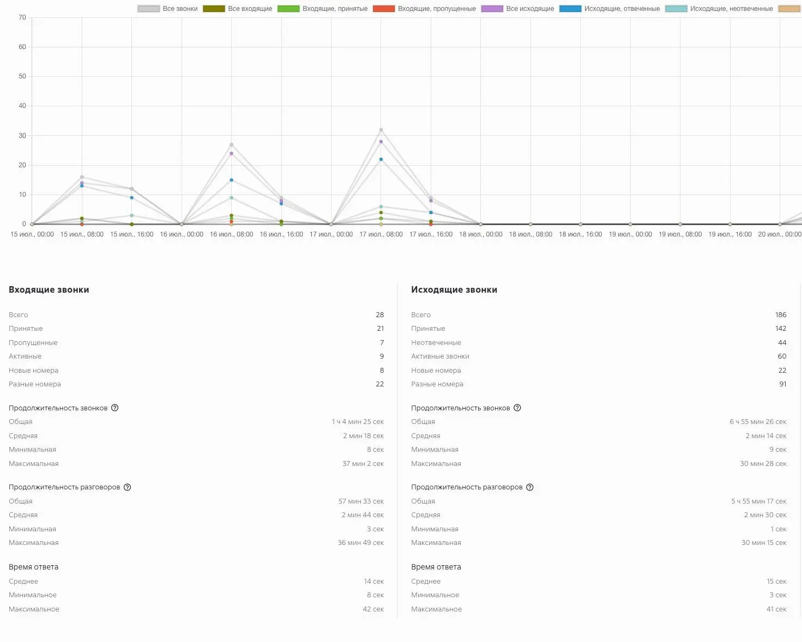The image size is (802, 642).
Task: Click x-axis label 18 июл., 00:00
Action: click(x=480, y=234)
